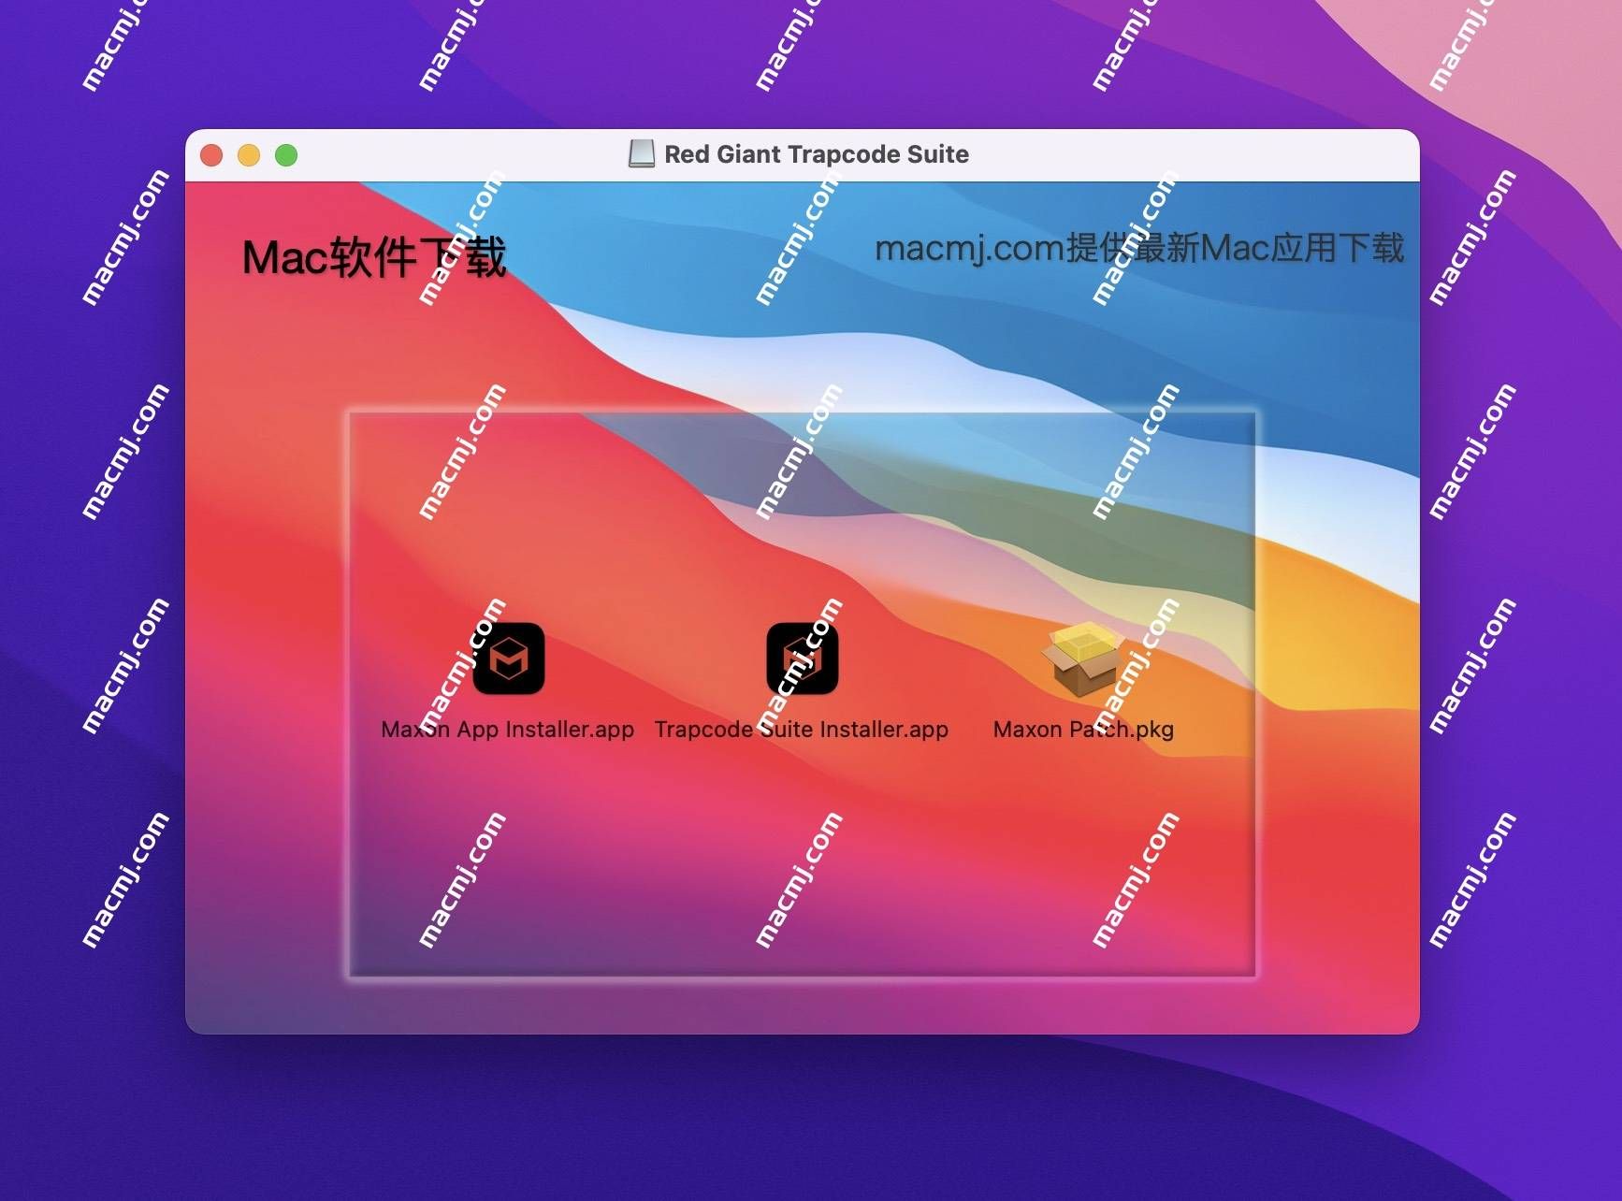The width and height of the screenshot is (1622, 1201).
Task: Select the Maxon App Installer.app label
Action: (x=507, y=730)
